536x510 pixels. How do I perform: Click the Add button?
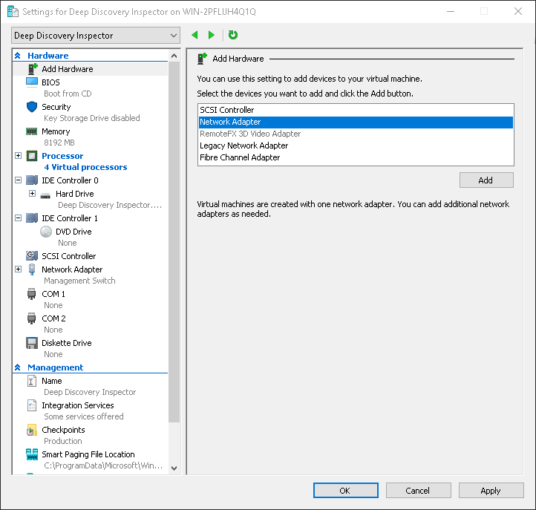tap(486, 180)
